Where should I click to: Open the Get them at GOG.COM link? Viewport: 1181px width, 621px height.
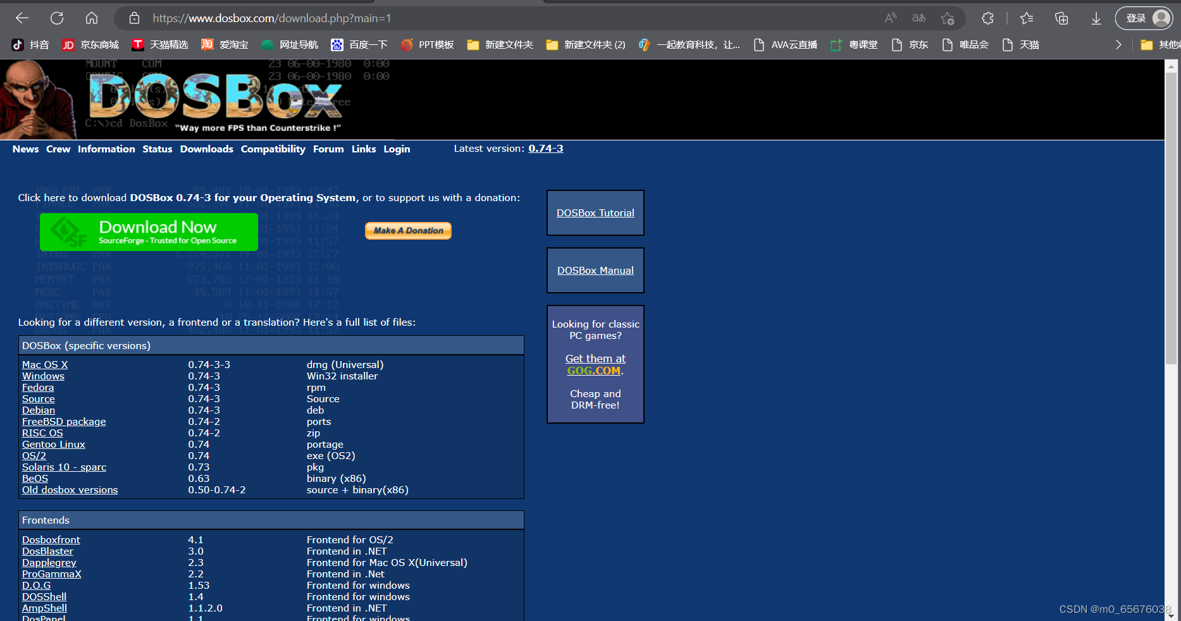tap(595, 364)
